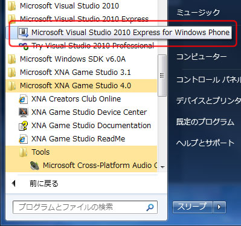Open Microsoft Windows SDK v6.0A folder icon
241x226 pixels.
coord(11,59)
